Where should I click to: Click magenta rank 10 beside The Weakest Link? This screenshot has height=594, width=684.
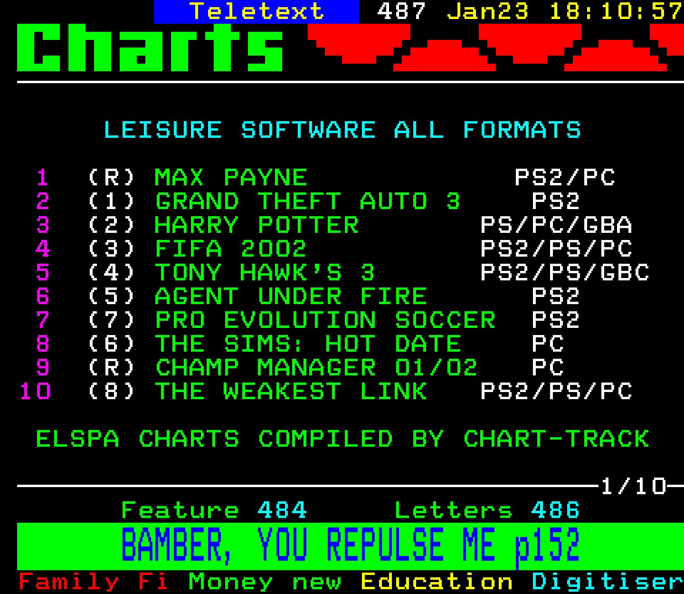point(35,392)
